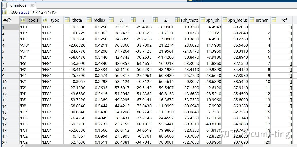Select the 'EEG' type cell in row 3
Viewport: 297px width, 147px height.
(53, 39)
